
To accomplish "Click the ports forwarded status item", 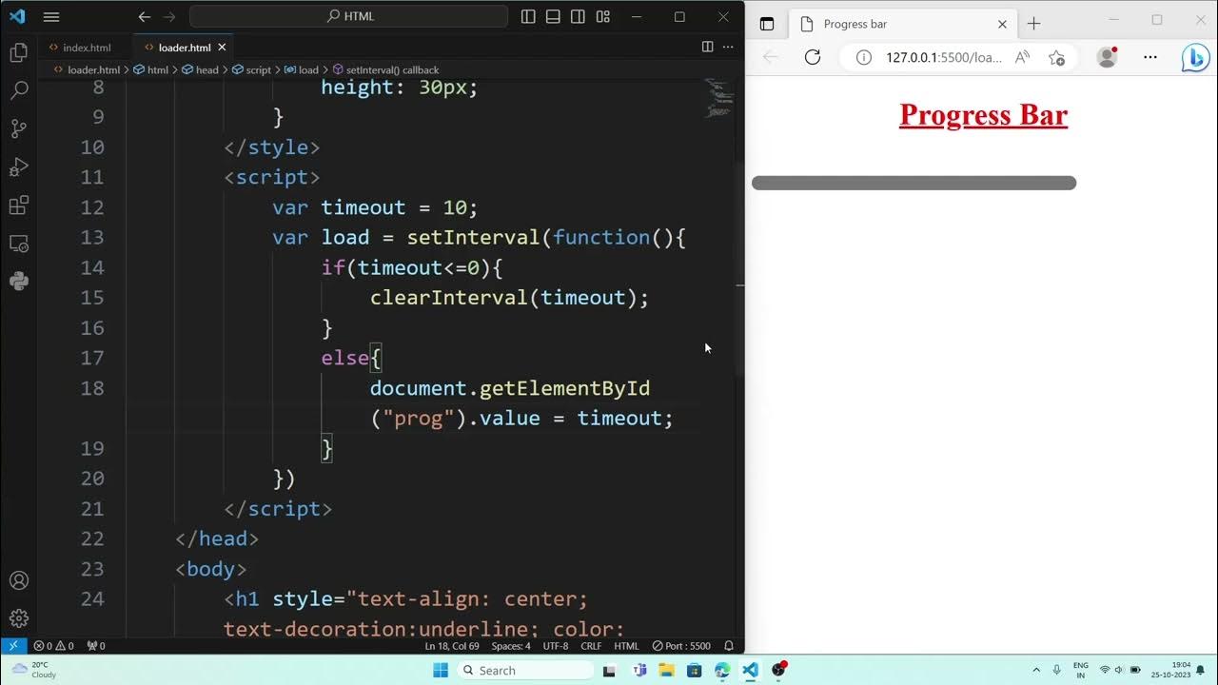I will pyautogui.click(x=95, y=646).
